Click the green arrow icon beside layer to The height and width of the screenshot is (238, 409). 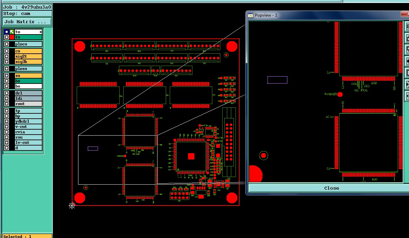click(x=12, y=32)
